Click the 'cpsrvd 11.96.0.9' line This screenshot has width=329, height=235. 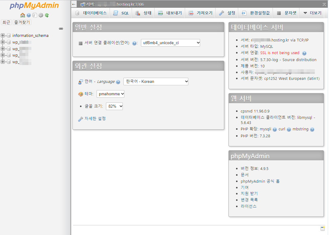point(255,111)
